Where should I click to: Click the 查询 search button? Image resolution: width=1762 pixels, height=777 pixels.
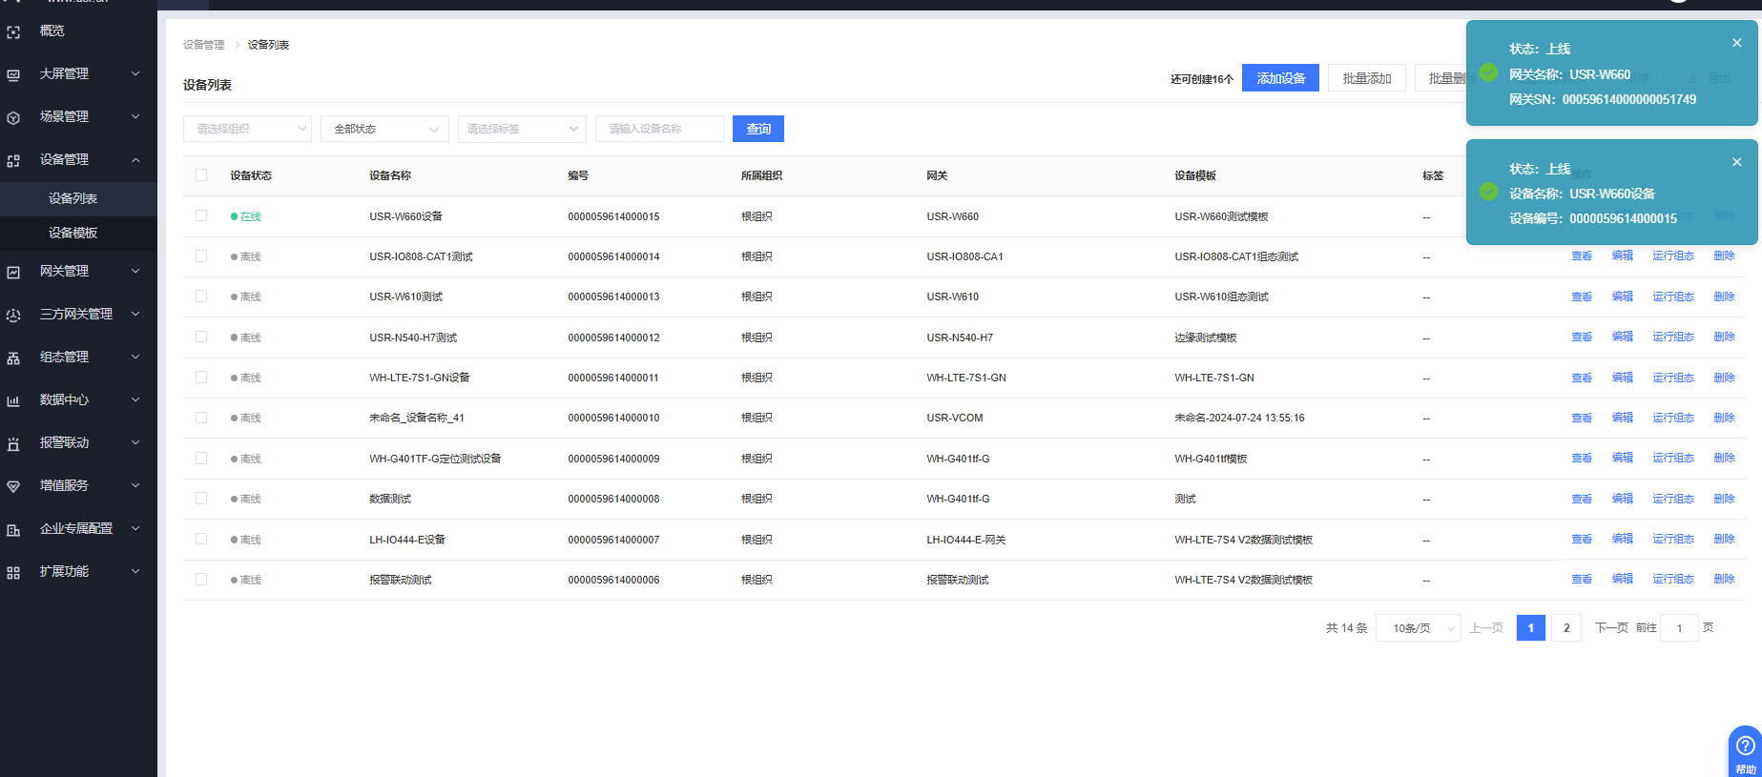(x=758, y=129)
